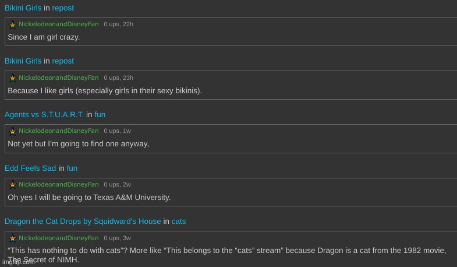Open first Bikini Girls post link
Image resolution: width=457 pixels, height=267 pixels.
[23, 8]
